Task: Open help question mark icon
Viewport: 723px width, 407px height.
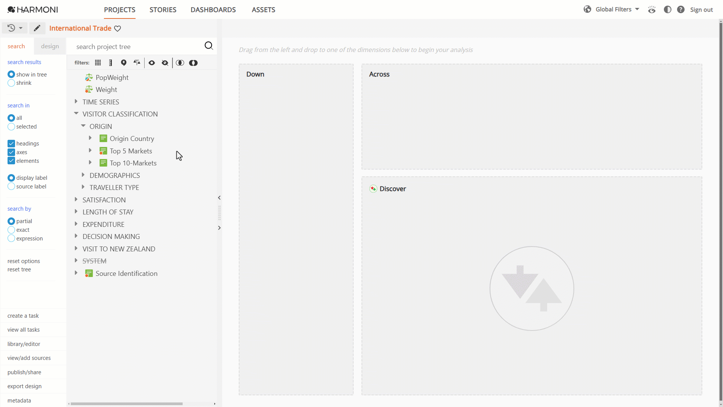Action: [681, 9]
